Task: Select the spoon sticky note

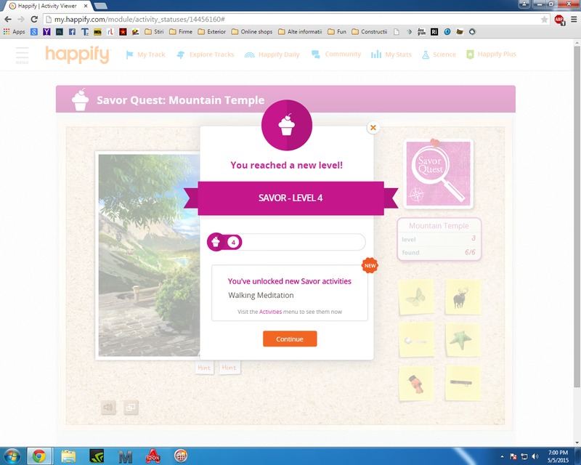Action: (416, 339)
